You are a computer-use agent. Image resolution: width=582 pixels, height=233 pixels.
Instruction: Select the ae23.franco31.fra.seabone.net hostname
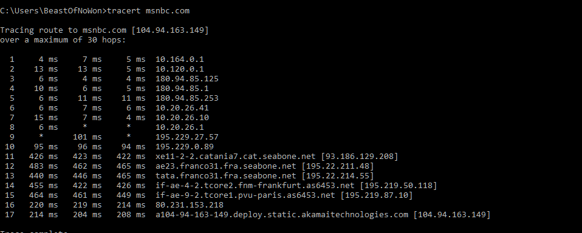[x=225, y=166]
